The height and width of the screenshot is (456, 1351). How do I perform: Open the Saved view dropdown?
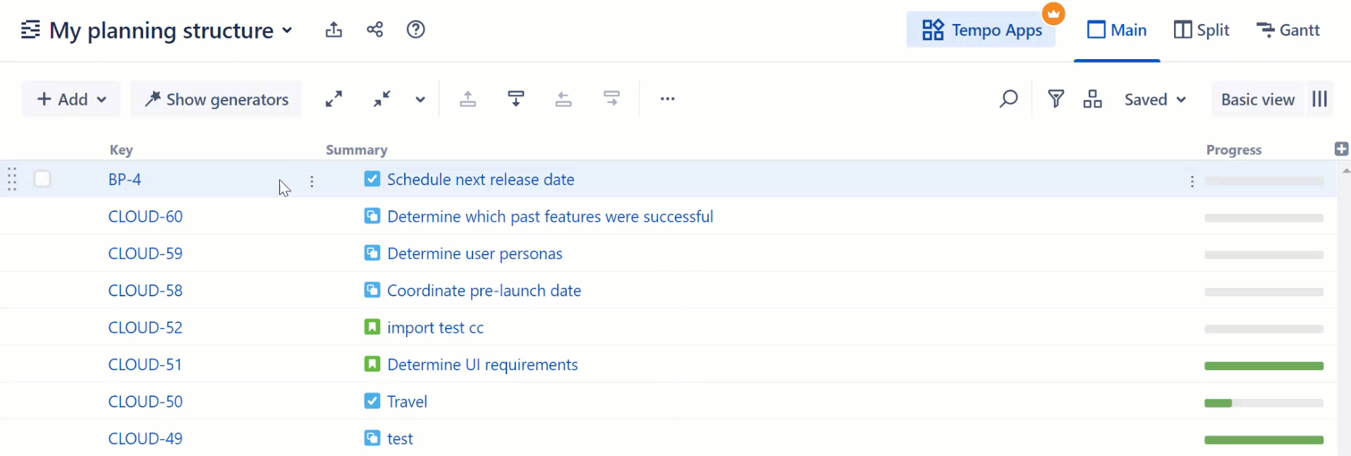pyautogui.click(x=1154, y=100)
